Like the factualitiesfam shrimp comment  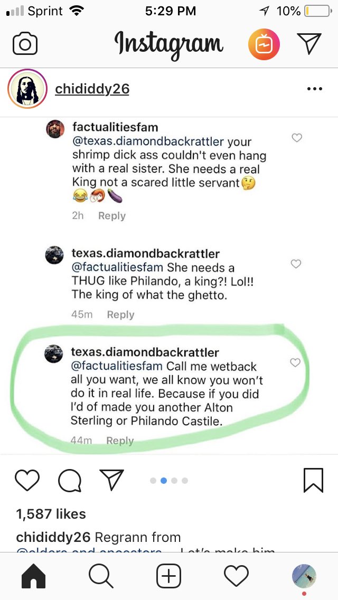297,138
